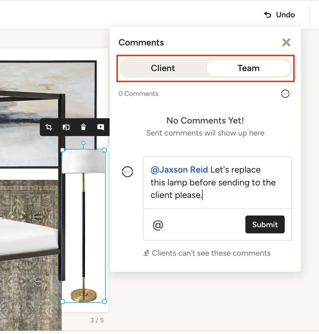Click the lamp's bottom-left resize handle
This screenshot has height=334, width=319.
coord(62,302)
